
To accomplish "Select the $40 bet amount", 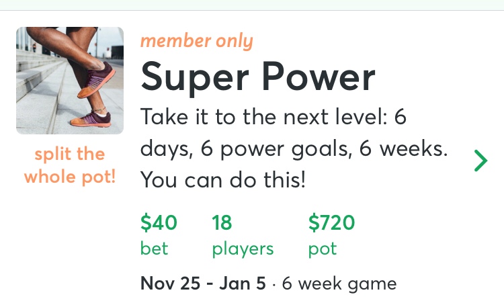I will (x=159, y=222).
